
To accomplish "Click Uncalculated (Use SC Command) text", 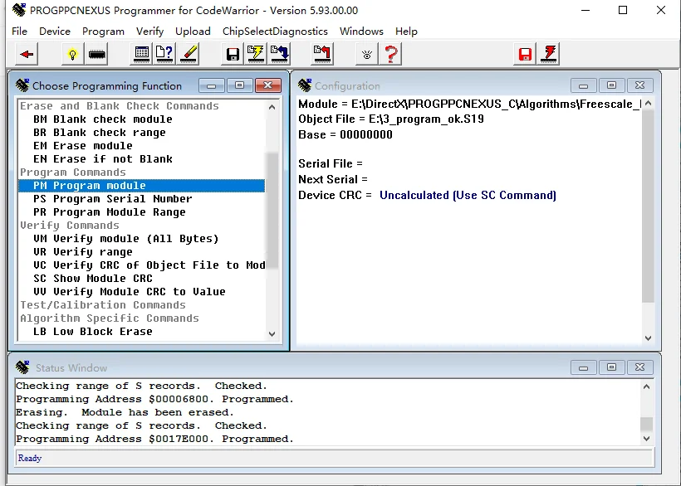I will click(x=468, y=196).
